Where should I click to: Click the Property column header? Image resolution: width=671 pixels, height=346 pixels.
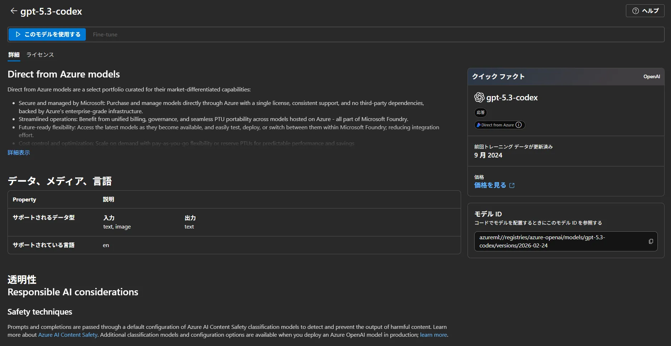click(x=24, y=200)
